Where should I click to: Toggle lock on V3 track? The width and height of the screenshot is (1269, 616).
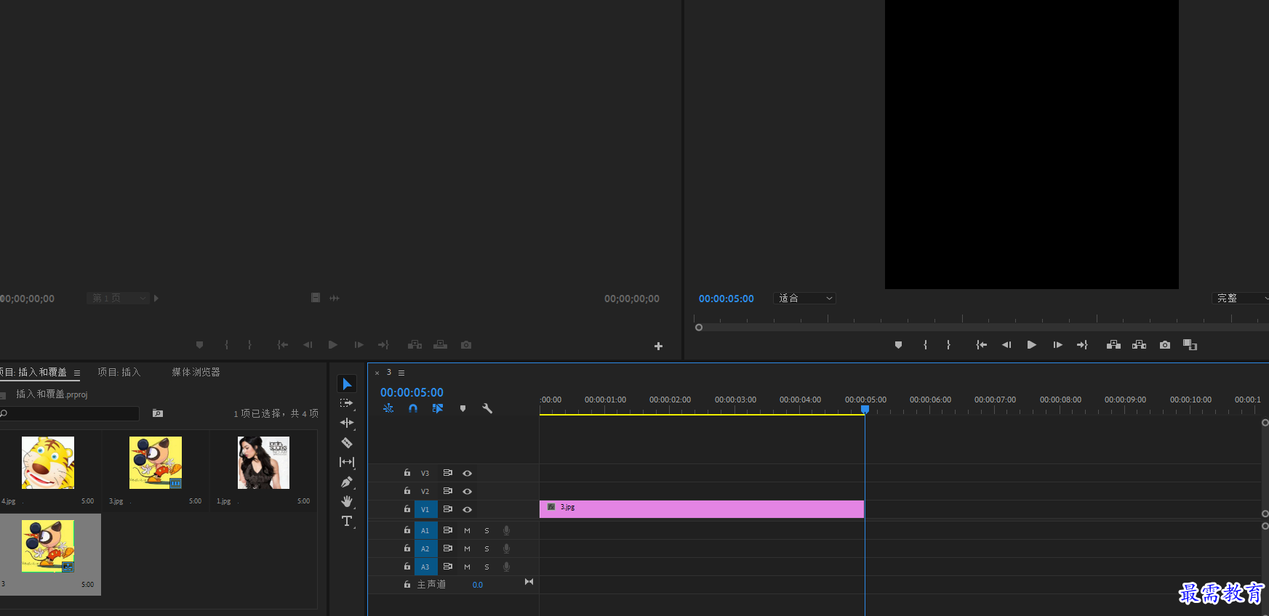pos(407,472)
